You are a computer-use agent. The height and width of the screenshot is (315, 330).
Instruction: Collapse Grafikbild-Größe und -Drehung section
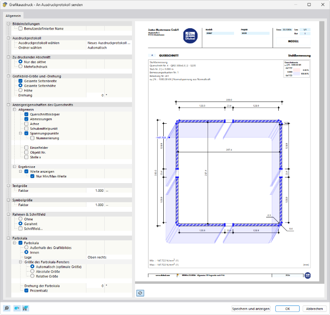point(8,76)
